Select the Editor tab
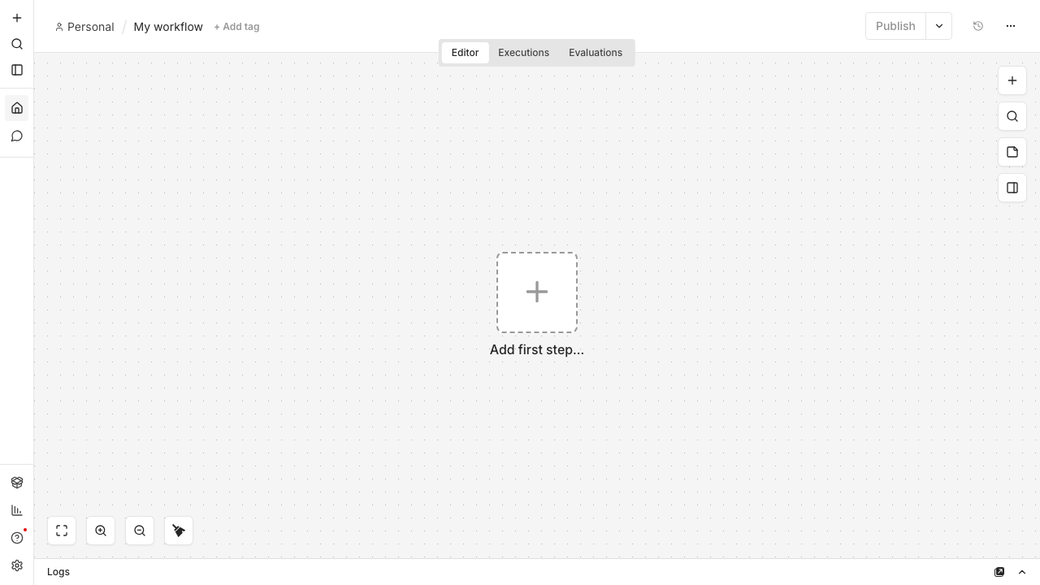This screenshot has width=1040, height=585. tap(465, 53)
